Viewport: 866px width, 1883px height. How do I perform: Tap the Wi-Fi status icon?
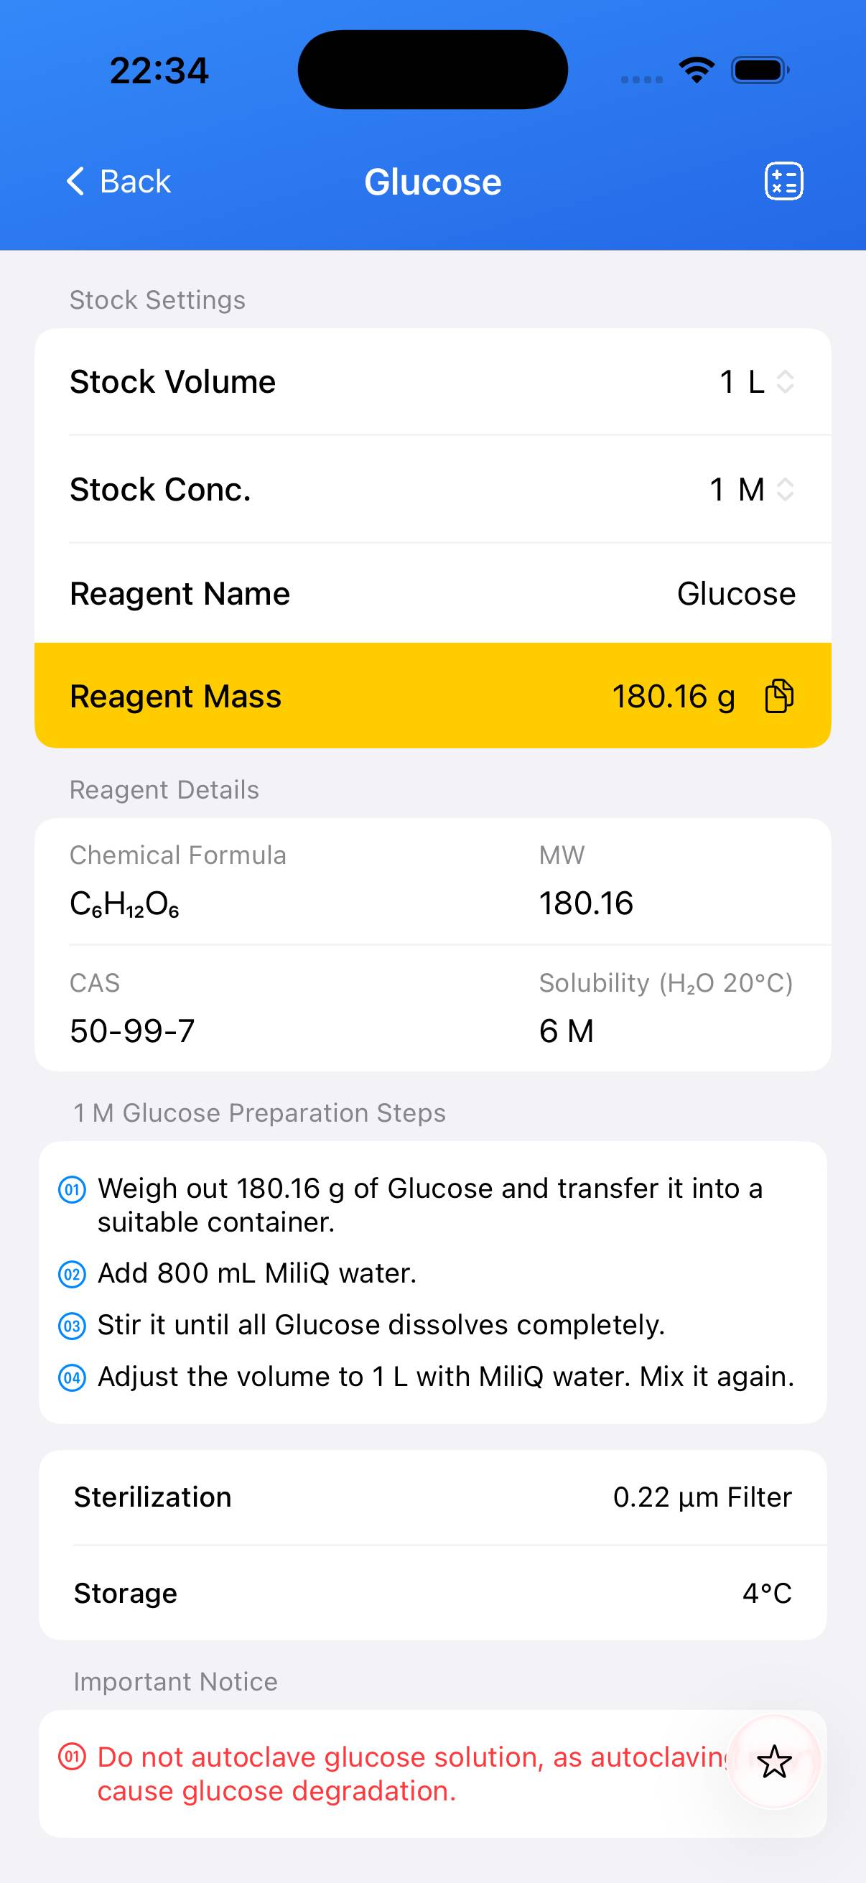[x=697, y=70]
